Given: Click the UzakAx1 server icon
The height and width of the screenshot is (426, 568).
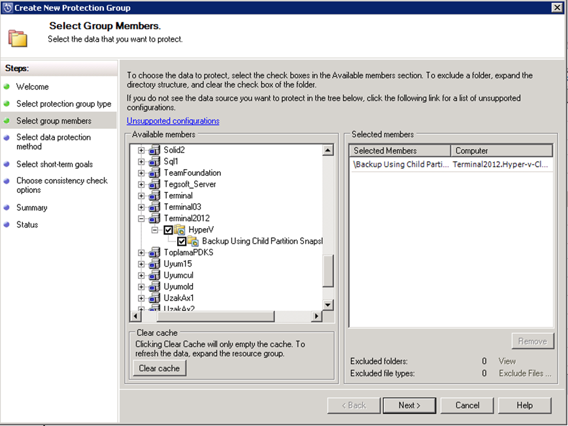Looking at the screenshot, I should (155, 298).
